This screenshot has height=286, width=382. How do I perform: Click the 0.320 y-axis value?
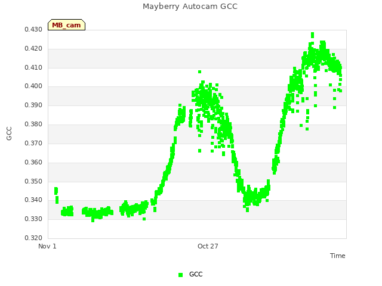tap(33, 238)
